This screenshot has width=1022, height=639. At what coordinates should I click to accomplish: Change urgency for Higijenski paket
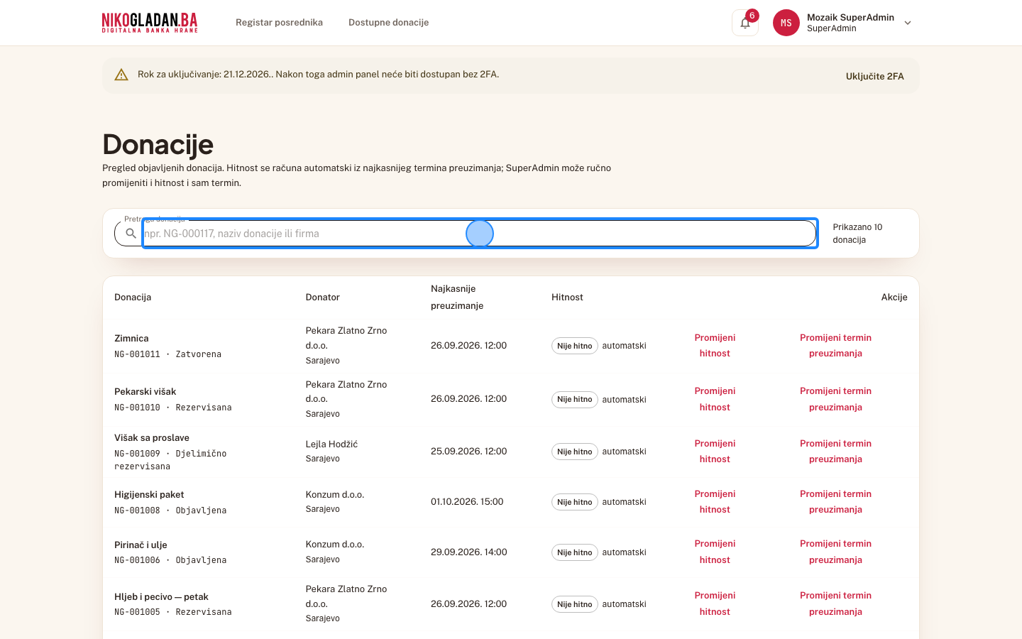tap(715, 502)
